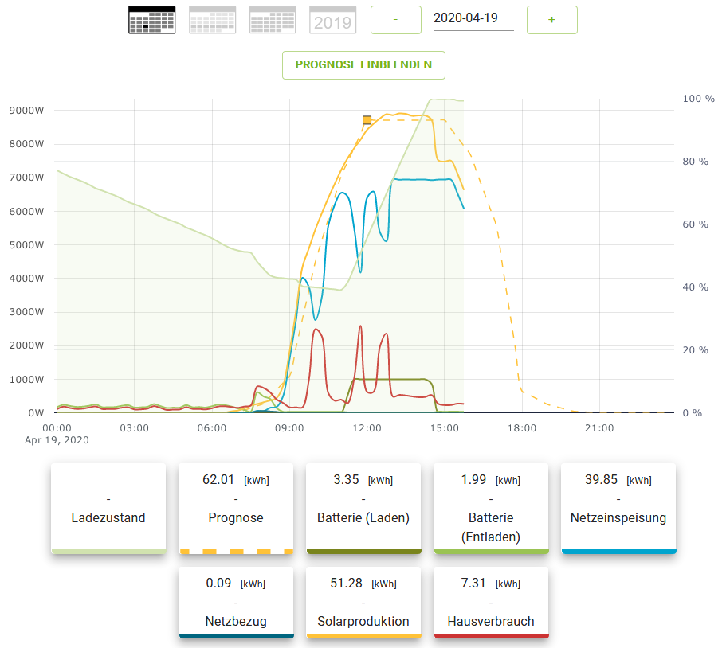Toggle the Netzbezug series card
726x648 pixels.
coord(236,602)
